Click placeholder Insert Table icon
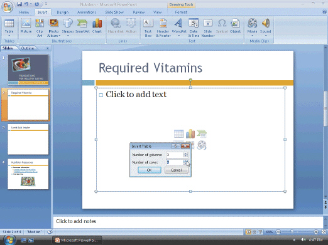Screen dimensions: 328x245 [x=178, y=133]
